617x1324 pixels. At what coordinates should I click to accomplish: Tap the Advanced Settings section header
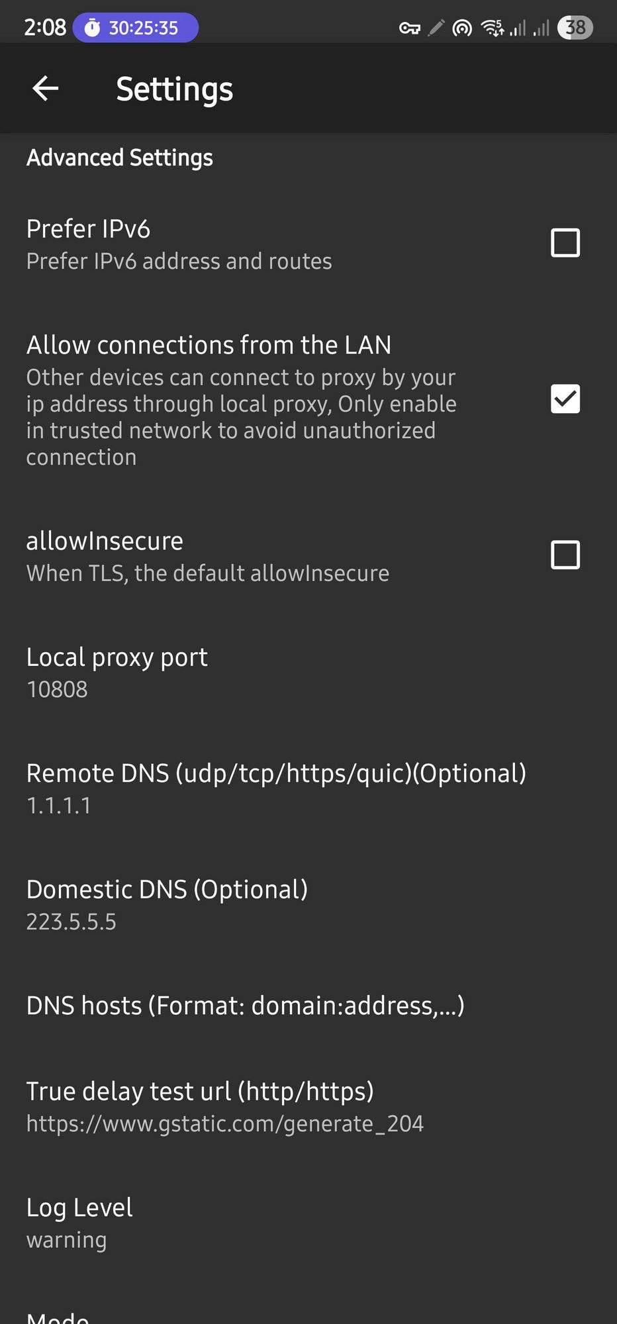120,158
